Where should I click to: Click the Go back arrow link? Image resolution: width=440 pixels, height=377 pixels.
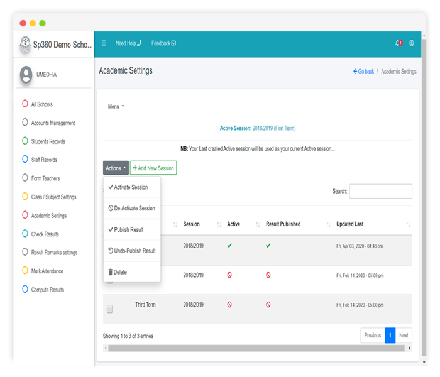tap(363, 72)
